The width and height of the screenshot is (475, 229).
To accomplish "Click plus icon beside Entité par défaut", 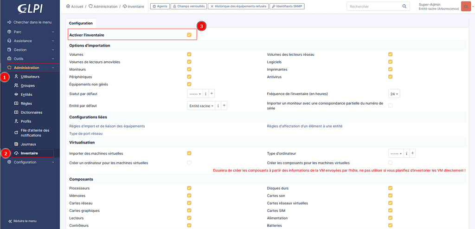I will coord(225,106).
